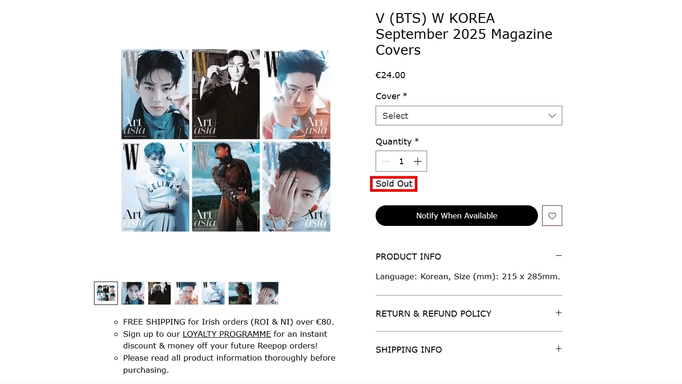Select the fifth Celine shirt cover thumbnail
This screenshot has height=384, width=682.
pyautogui.click(x=213, y=293)
